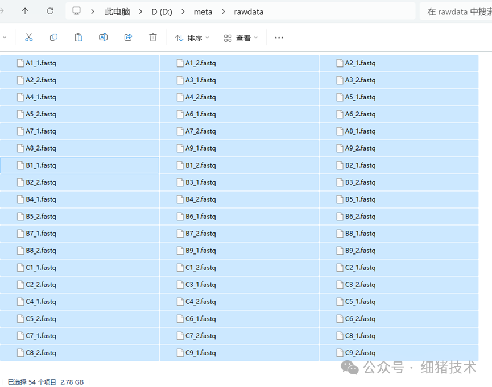Screen dimensions: 492x387
Task: Open the 查看 view options dropdown
Action: click(240, 38)
